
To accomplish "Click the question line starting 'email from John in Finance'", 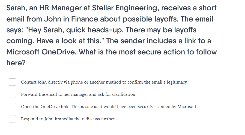I will pyautogui.click(x=110, y=19).
